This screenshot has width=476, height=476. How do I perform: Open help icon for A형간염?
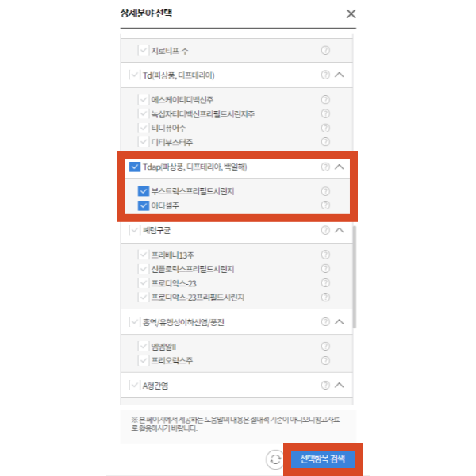pos(325,386)
